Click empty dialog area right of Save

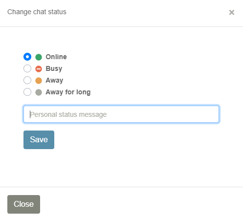pyautogui.click(x=137, y=140)
